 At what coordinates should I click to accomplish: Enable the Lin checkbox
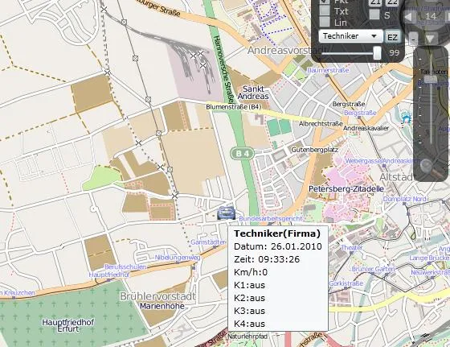pos(325,22)
